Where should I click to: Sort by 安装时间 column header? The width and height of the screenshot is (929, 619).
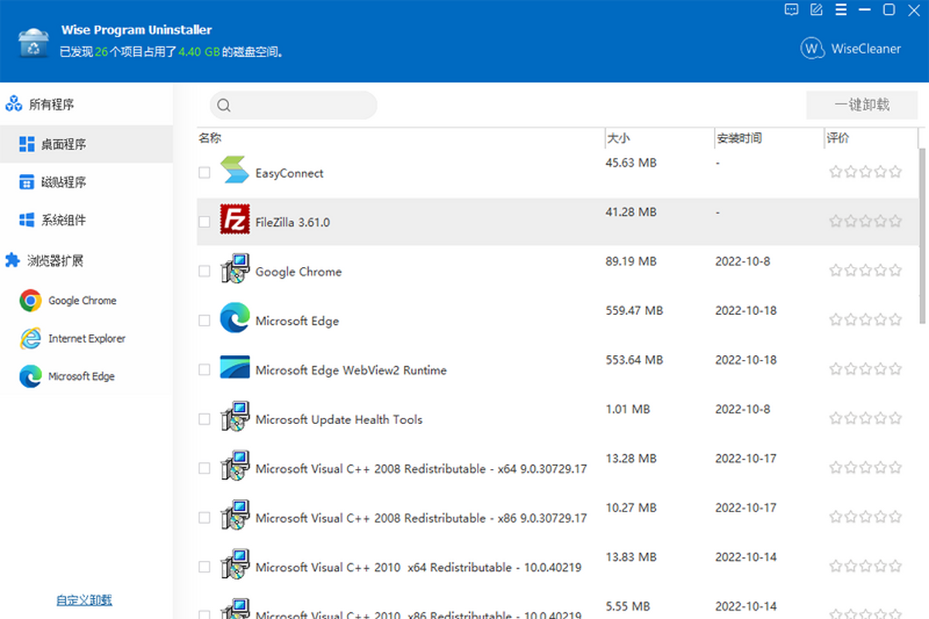769,138
